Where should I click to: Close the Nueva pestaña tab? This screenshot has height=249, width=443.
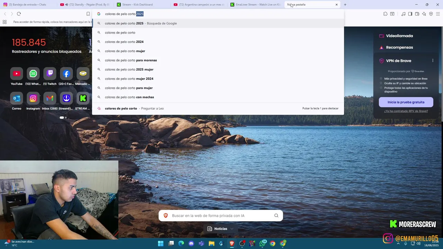pos(336,4)
